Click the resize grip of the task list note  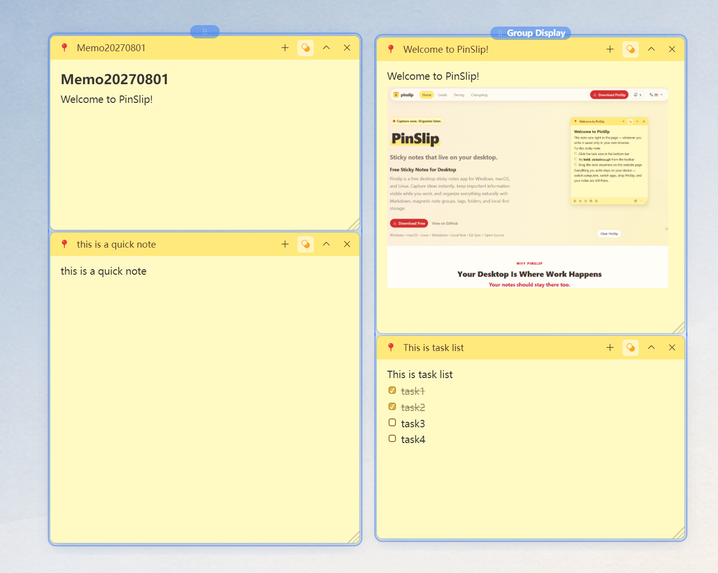pos(679,533)
